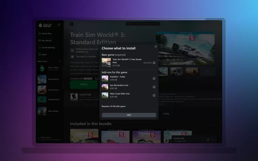Open the notifications bell
The height and width of the screenshot is (161, 258).
coord(58,25)
